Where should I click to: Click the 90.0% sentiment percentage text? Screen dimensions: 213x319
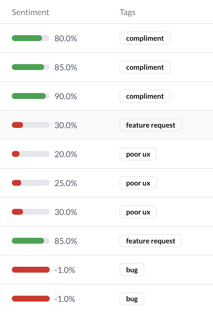click(66, 96)
